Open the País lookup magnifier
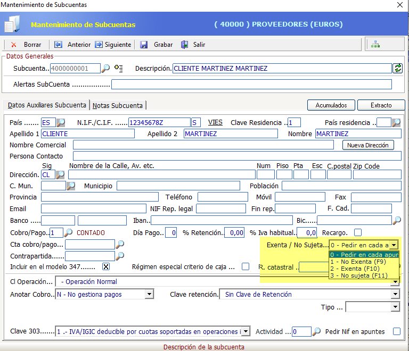This screenshot has width=409, height=351. pos(61,122)
